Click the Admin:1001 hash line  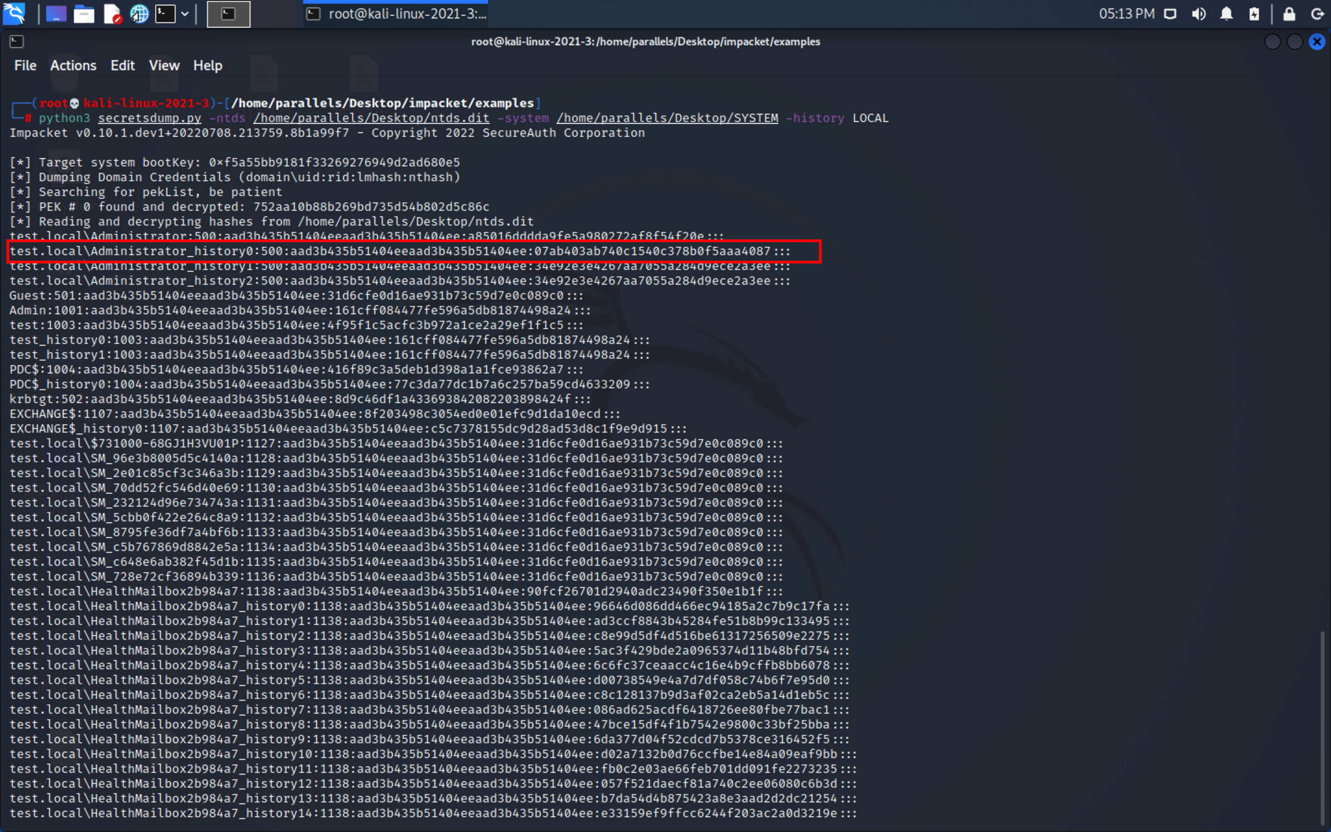(x=300, y=310)
